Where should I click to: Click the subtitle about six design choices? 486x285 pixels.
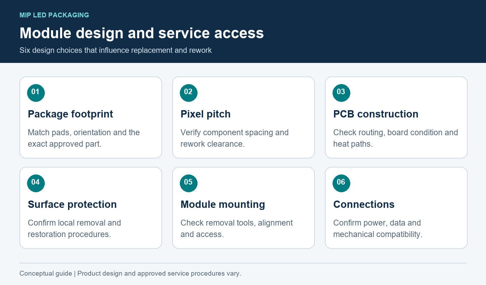tap(116, 50)
